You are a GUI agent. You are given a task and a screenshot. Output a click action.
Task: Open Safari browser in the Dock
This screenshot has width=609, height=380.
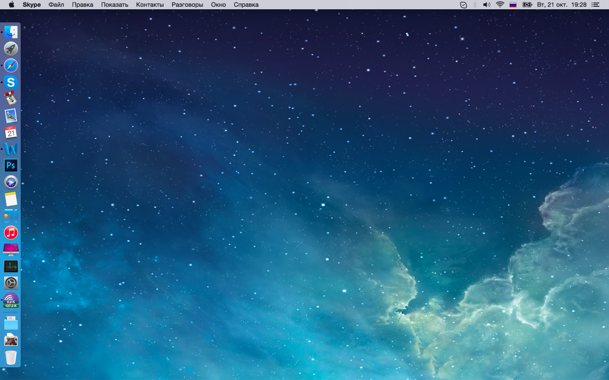click(x=11, y=65)
